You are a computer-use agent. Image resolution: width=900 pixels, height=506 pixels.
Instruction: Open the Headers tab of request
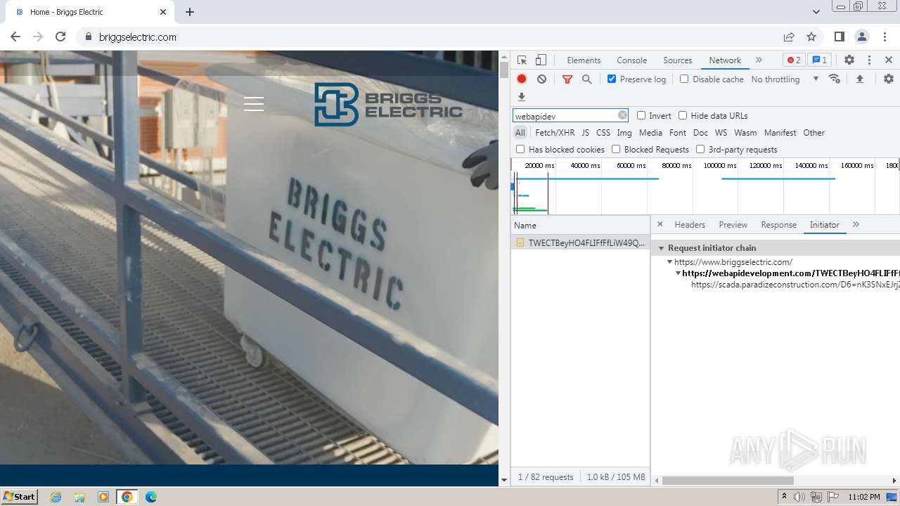click(689, 225)
